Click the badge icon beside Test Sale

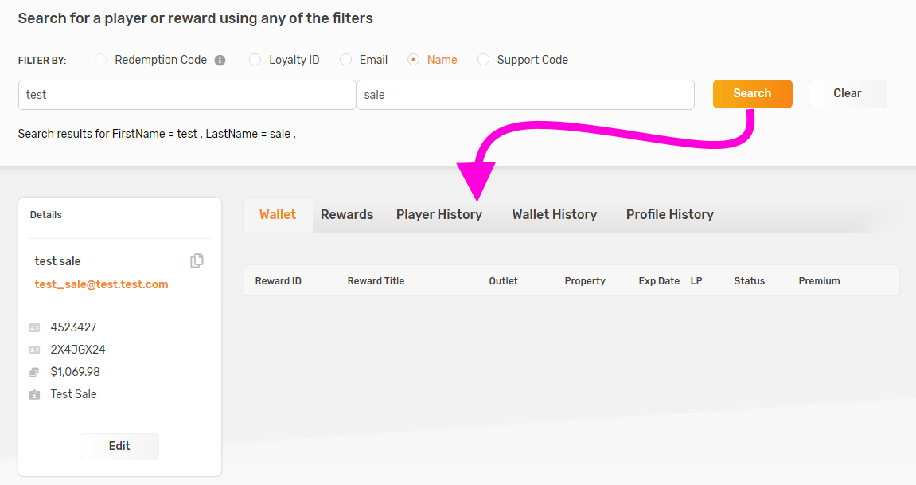34,394
